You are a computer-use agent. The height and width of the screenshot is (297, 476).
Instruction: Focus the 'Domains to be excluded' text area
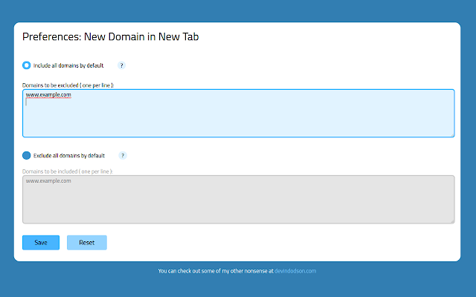(x=238, y=113)
